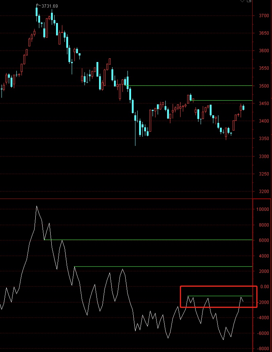Click the 3350 price axis label
The width and height of the screenshot is (272, 352).
pyautogui.click(x=264, y=139)
